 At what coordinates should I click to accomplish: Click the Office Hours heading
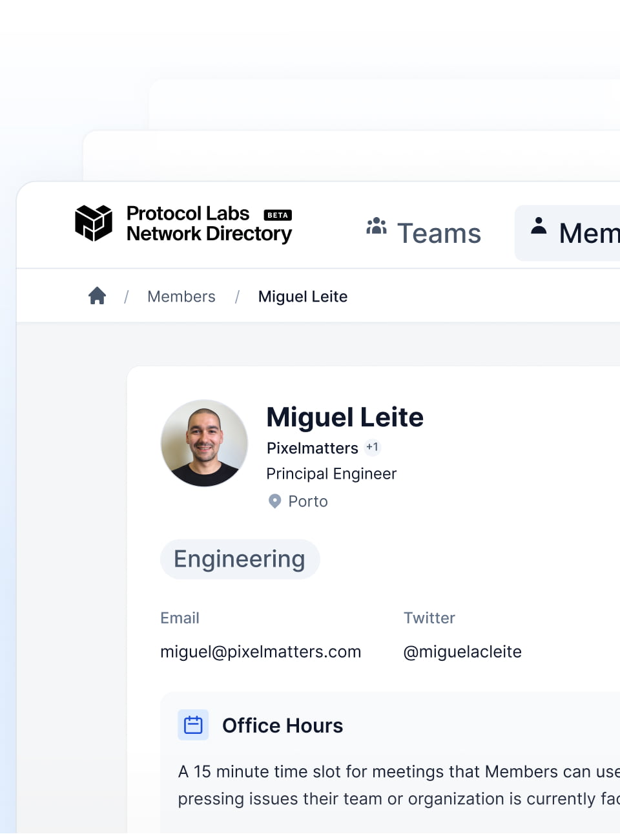click(x=282, y=725)
